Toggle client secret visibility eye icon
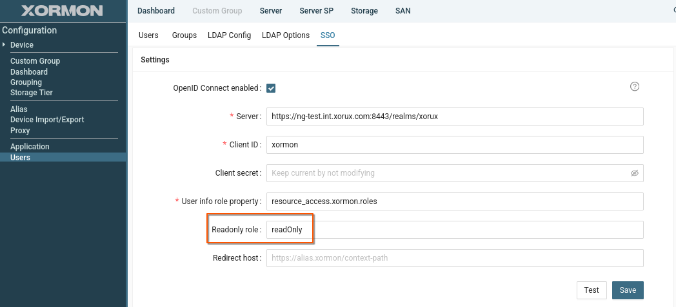This screenshot has height=307, width=676. click(x=635, y=173)
